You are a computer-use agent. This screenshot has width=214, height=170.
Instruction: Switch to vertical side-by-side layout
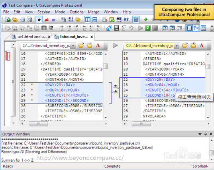click(x=88, y=20)
